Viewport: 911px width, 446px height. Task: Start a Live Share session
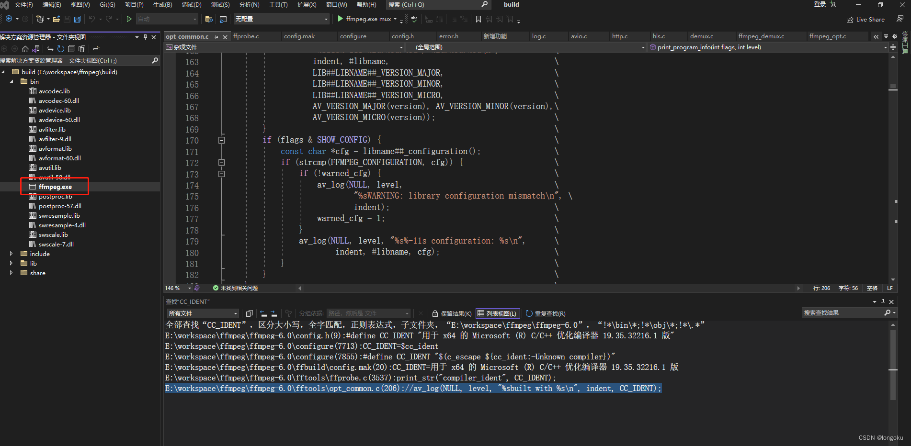tap(866, 20)
